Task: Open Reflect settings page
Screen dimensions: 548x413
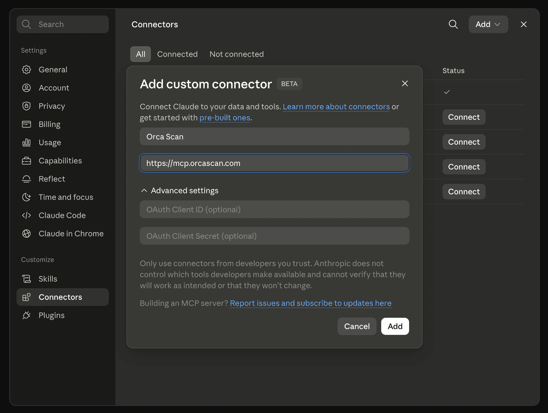Action: tap(63, 179)
